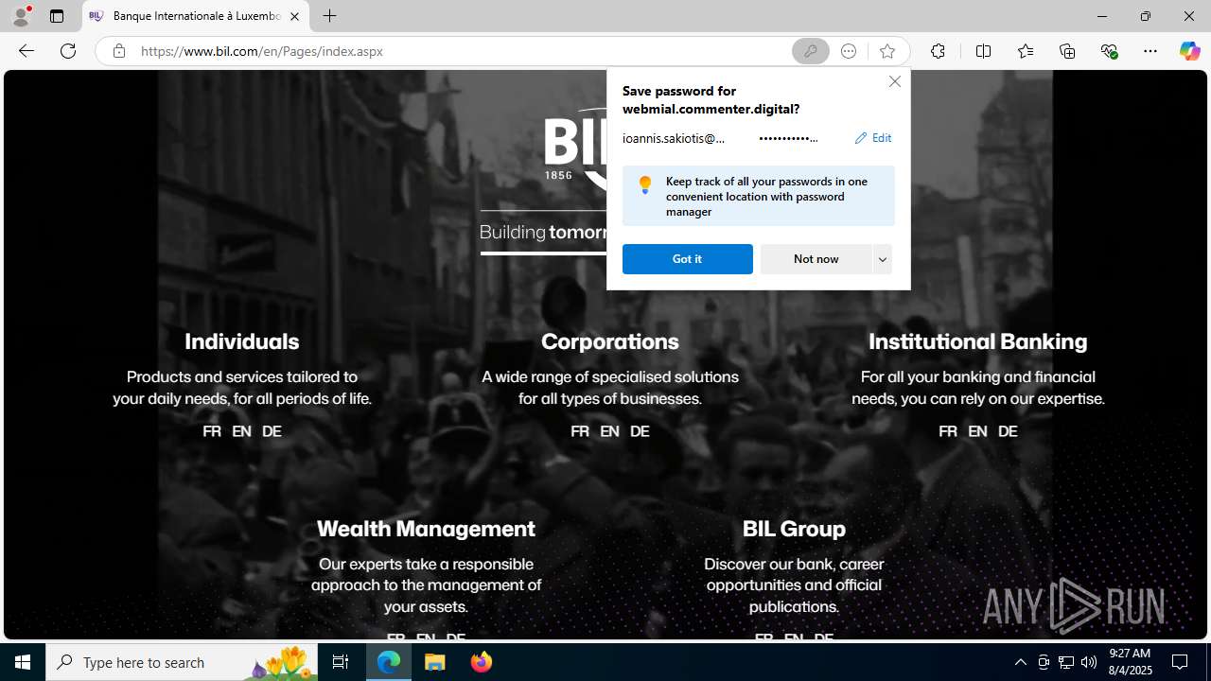This screenshot has height=681, width=1211.
Task: Select the Banque Internationale à Luxembourg tab
Action: (196, 16)
